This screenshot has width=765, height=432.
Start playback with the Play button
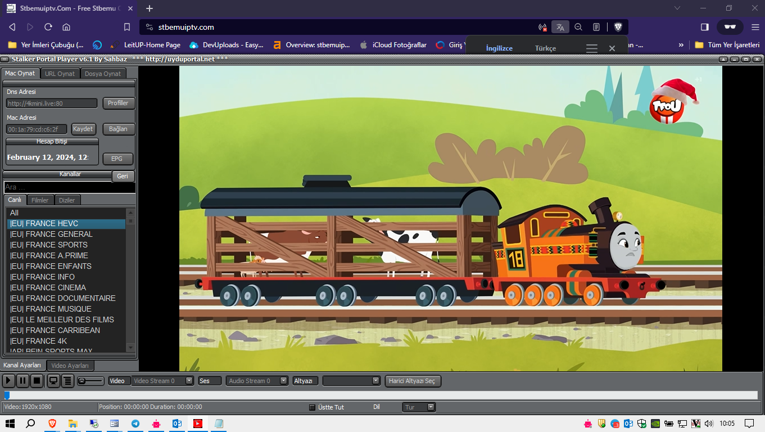(8, 381)
